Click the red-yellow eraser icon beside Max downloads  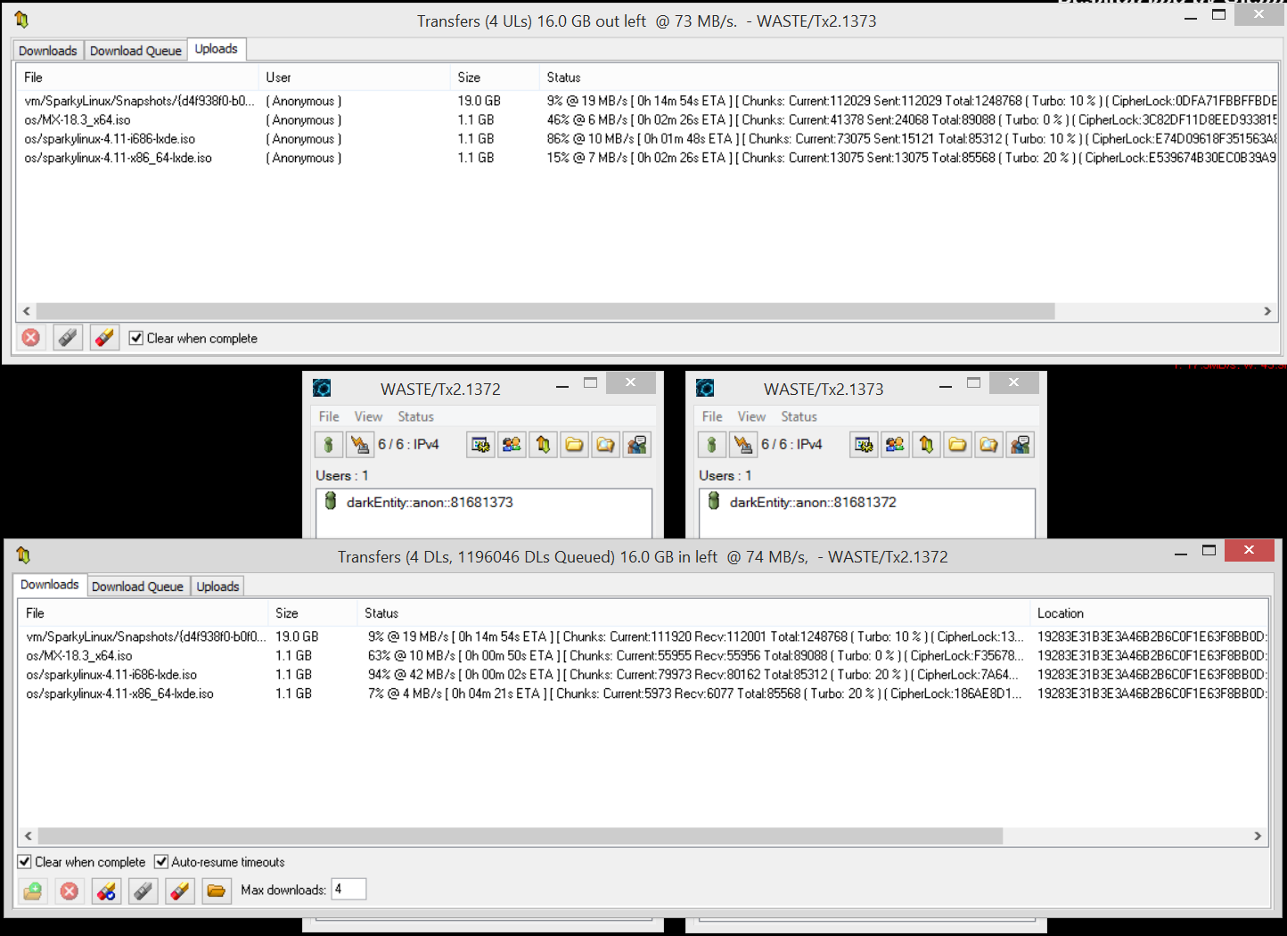180,891
